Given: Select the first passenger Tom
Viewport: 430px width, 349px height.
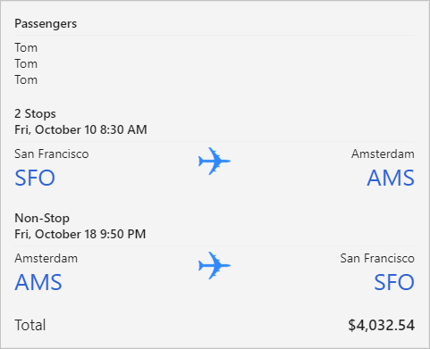Looking at the screenshot, I should click(x=26, y=48).
